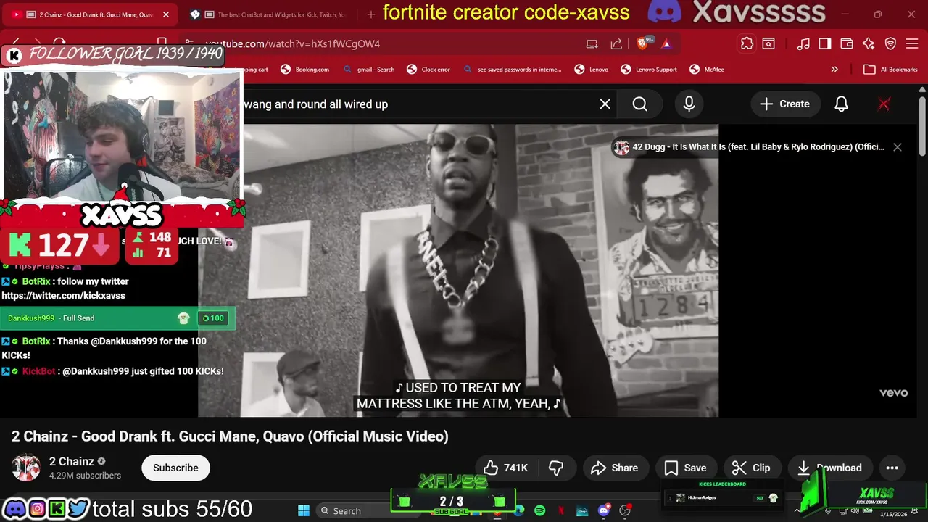Show hidden system tray icons chevron
The width and height of the screenshot is (928, 522).
click(797, 510)
